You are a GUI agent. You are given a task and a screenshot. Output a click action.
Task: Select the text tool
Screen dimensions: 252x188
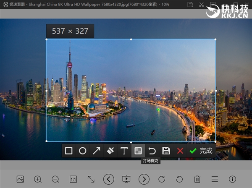(124, 151)
